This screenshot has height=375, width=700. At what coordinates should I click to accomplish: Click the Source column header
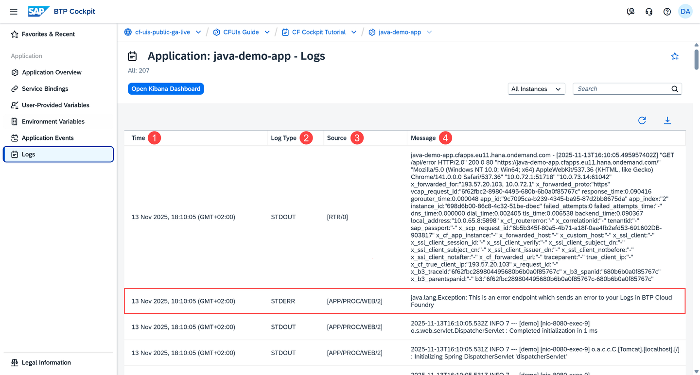(337, 138)
